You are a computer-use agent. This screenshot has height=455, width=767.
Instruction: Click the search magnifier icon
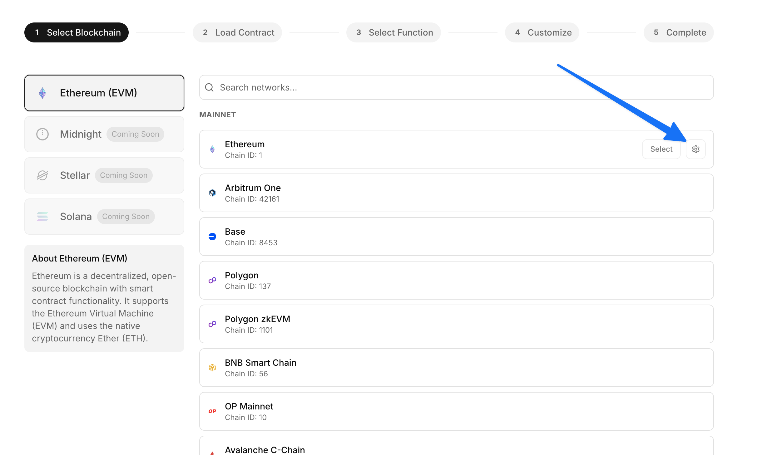(209, 87)
